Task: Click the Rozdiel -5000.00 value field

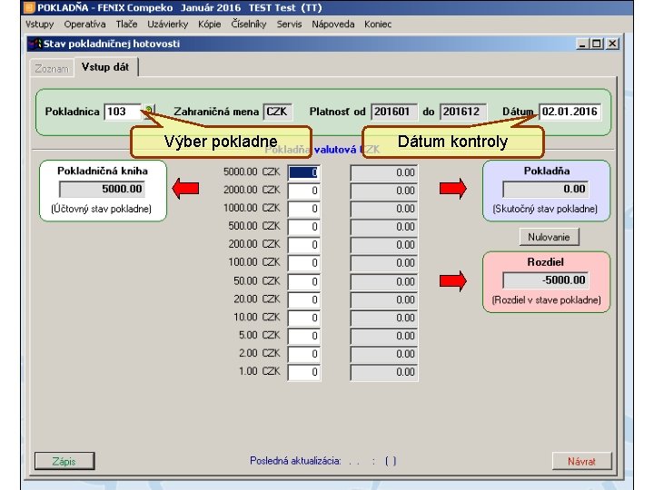Action: coord(546,280)
